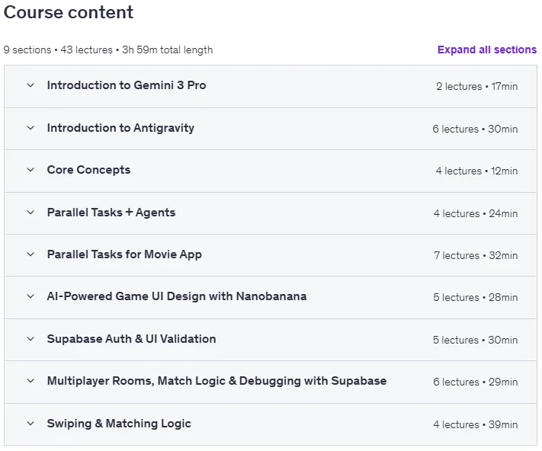This screenshot has width=542, height=451.
Task: Click chevron next to AI-Powered Game UI Design
Action: pos(30,296)
